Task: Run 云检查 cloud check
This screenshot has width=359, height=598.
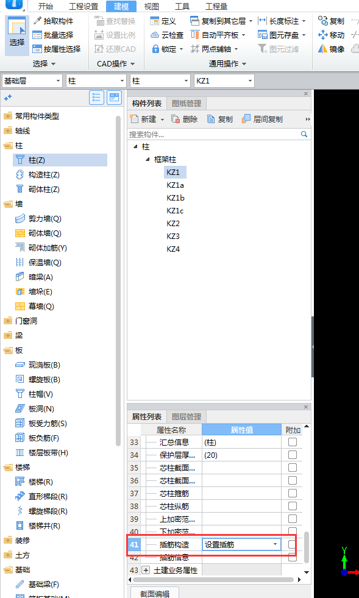Action: 167,35
